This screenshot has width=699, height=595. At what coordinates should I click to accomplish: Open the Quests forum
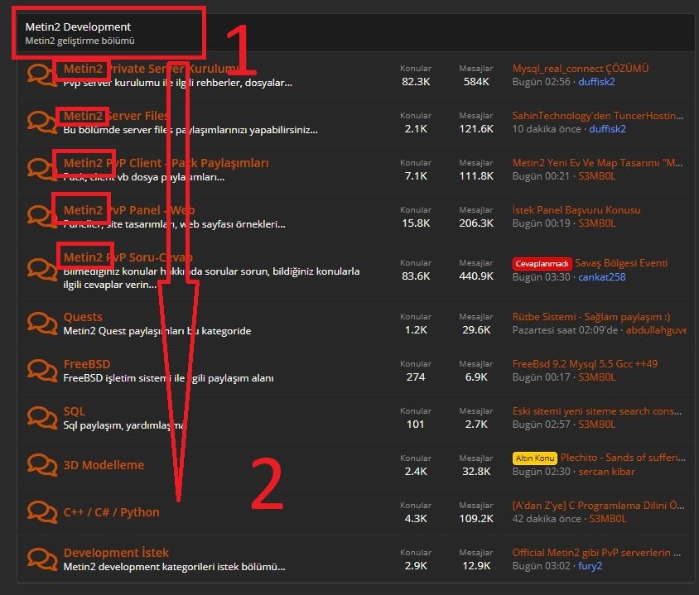point(83,317)
